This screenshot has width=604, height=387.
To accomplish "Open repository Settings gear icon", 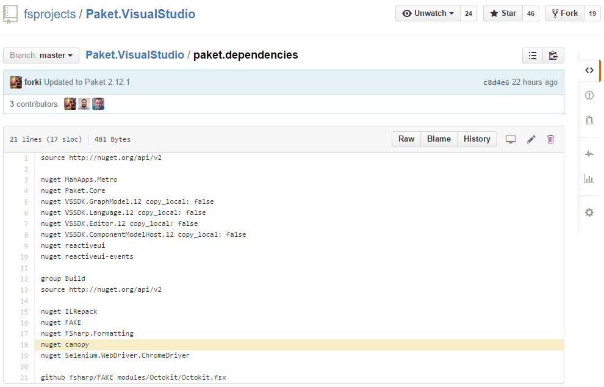I will [x=589, y=212].
